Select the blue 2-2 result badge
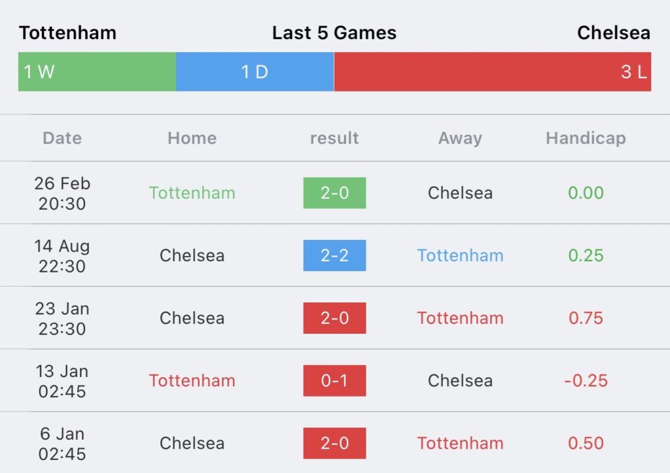Viewport: 670px width, 473px height. [x=334, y=255]
